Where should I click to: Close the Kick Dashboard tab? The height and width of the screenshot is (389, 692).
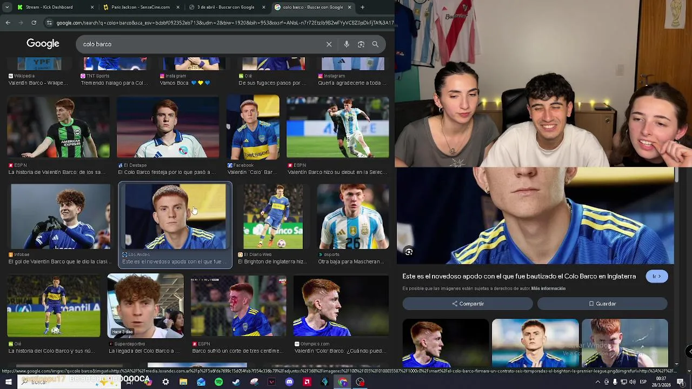coord(92,7)
